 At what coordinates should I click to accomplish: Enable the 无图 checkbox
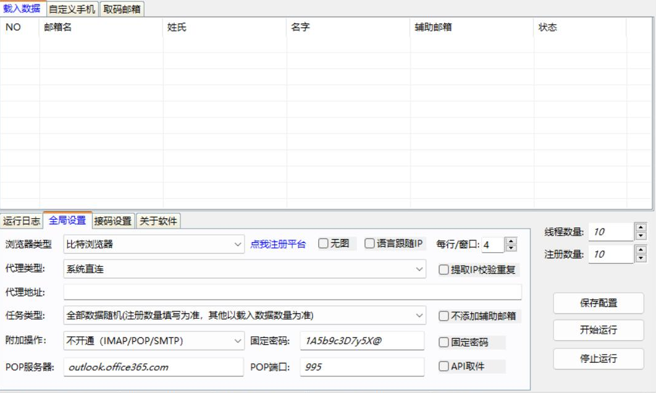323,243
